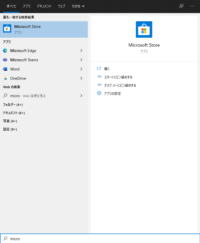Open the その他 dropdown filter
Image resolution: width=200 pixels, height=243 pixels.
pyautogui.click(x=78, y=6)
